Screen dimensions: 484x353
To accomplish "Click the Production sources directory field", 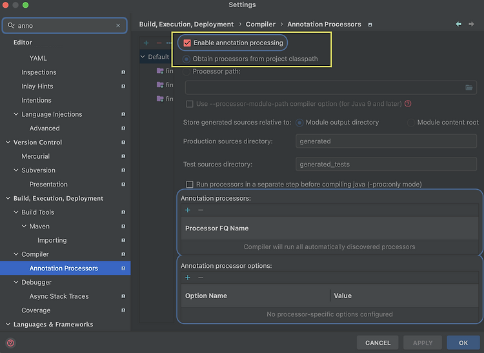I will coord(387,141).
